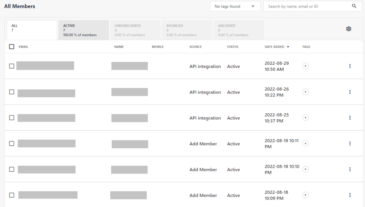365x207 pixels.
Task: Click the Status column header
Action: [x=233, y=47]
